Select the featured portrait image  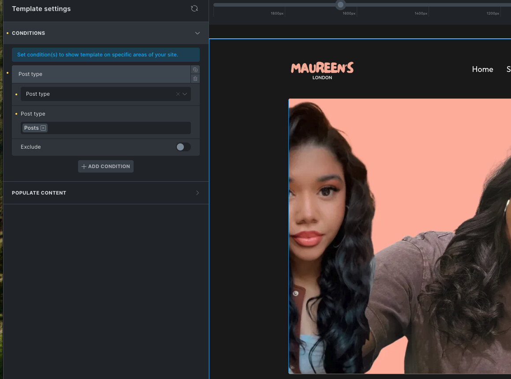point(399,236)
